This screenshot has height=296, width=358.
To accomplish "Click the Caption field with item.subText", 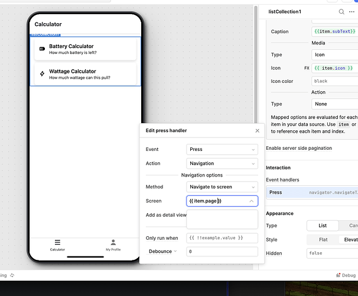I will (x=335, y=31).
